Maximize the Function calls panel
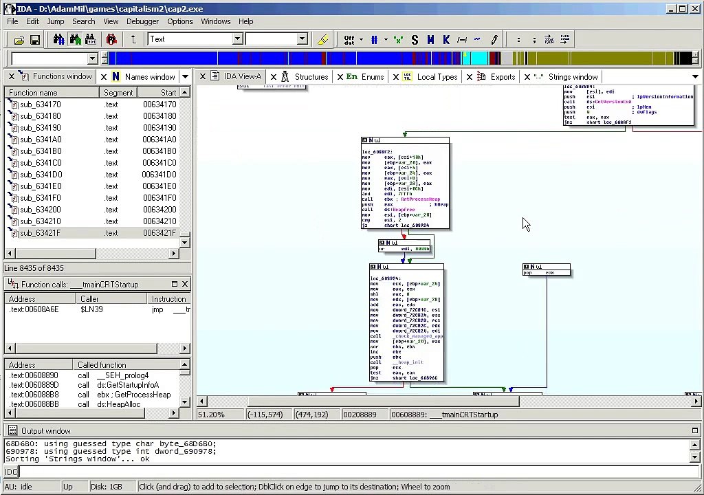The image size is (704, 495). 175,284
